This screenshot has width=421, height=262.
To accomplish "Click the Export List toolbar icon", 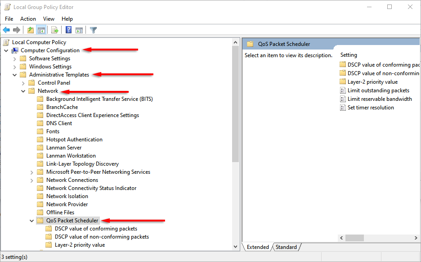I will pos(55,30).
